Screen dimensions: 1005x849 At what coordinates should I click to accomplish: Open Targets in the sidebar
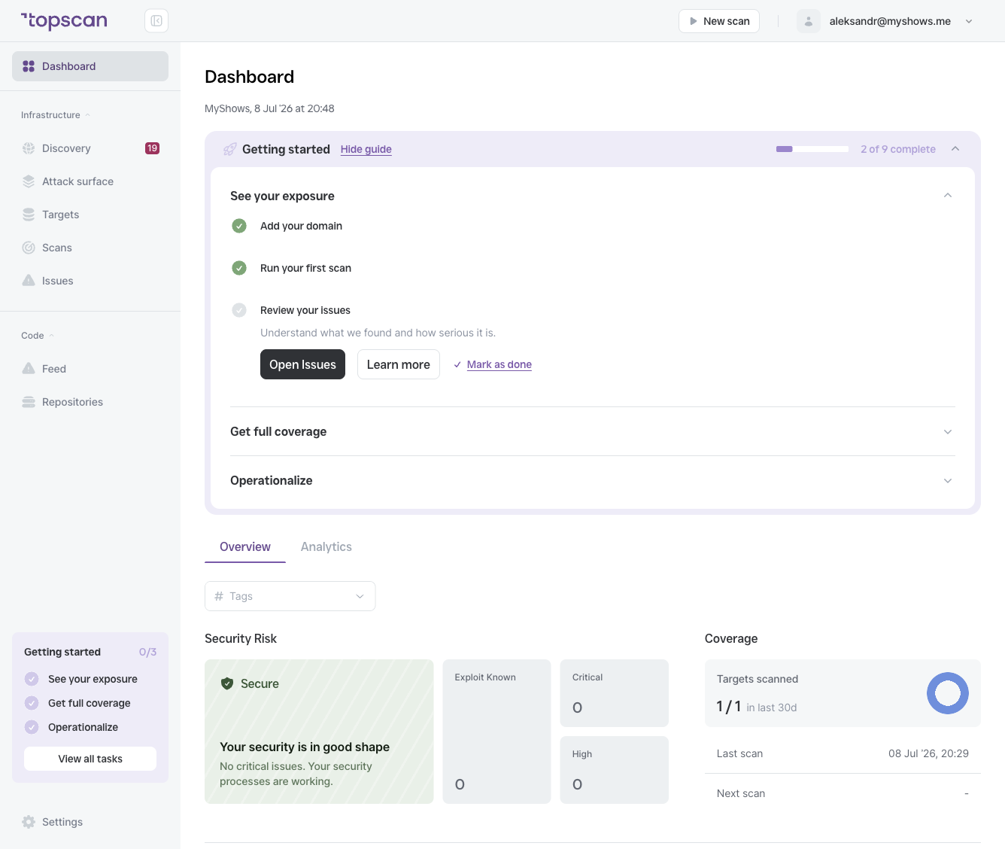[x=90, y=215]
